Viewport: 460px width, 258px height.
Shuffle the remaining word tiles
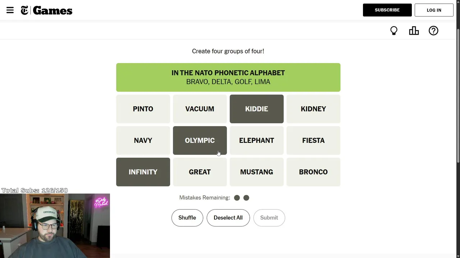coord(187,218)
